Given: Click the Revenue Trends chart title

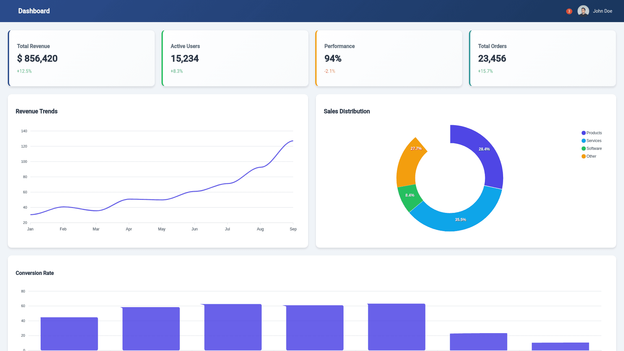Looking at the screenshot, I should coord(36,111).
